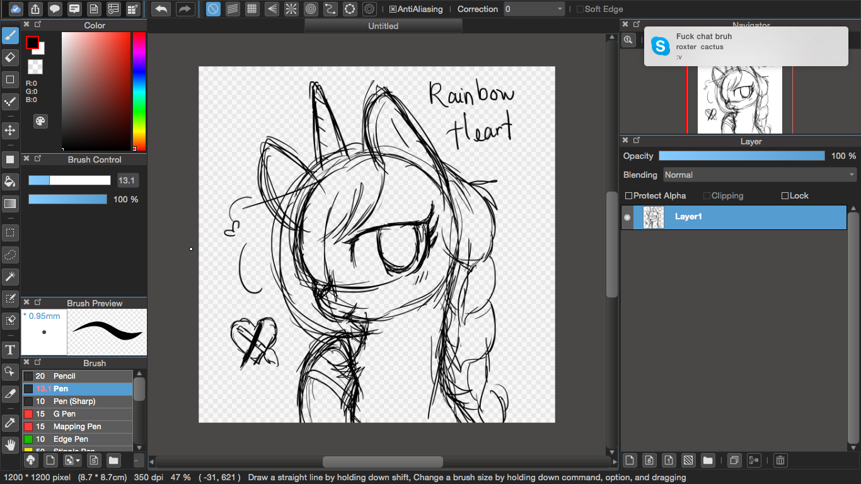Delete layer using trash icon

click(x=780, y=460)
